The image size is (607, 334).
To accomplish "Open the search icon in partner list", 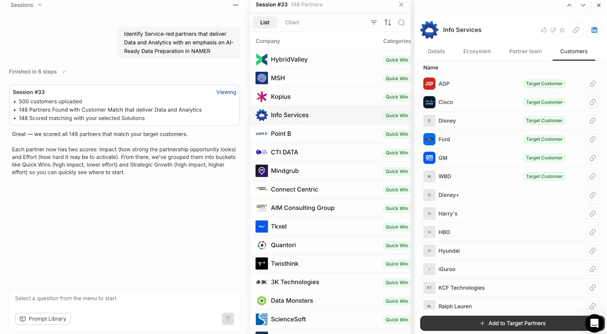I will (401, 22).
